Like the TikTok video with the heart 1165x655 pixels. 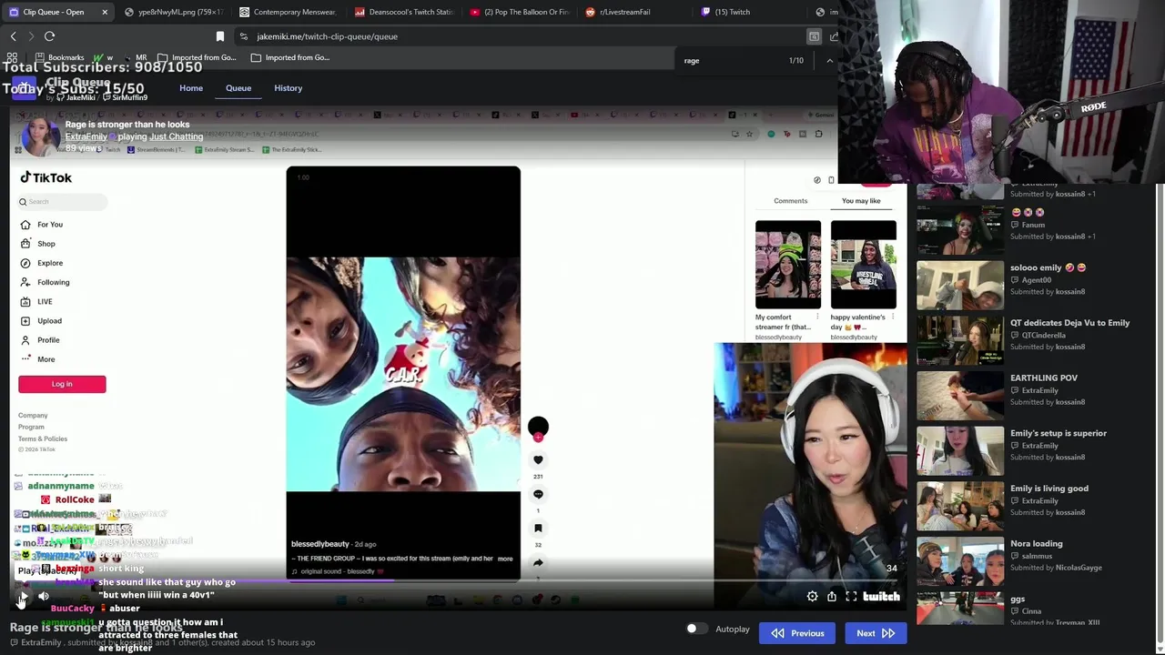(538, 460)
